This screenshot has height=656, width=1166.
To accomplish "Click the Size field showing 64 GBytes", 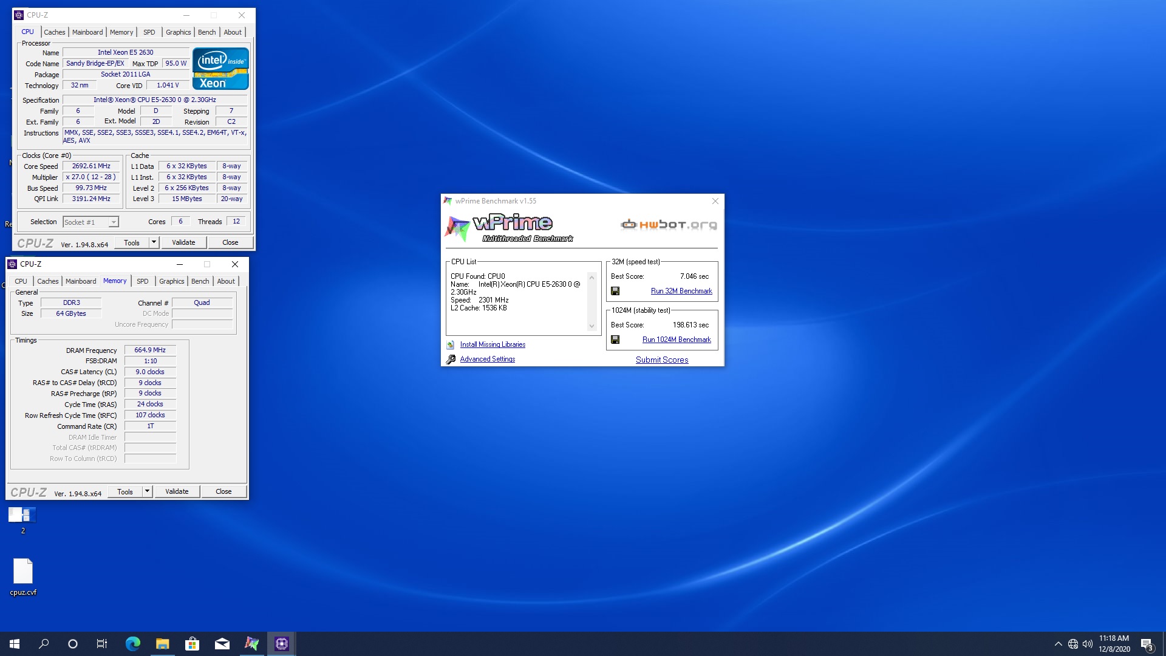I will [x=71, y=313].
